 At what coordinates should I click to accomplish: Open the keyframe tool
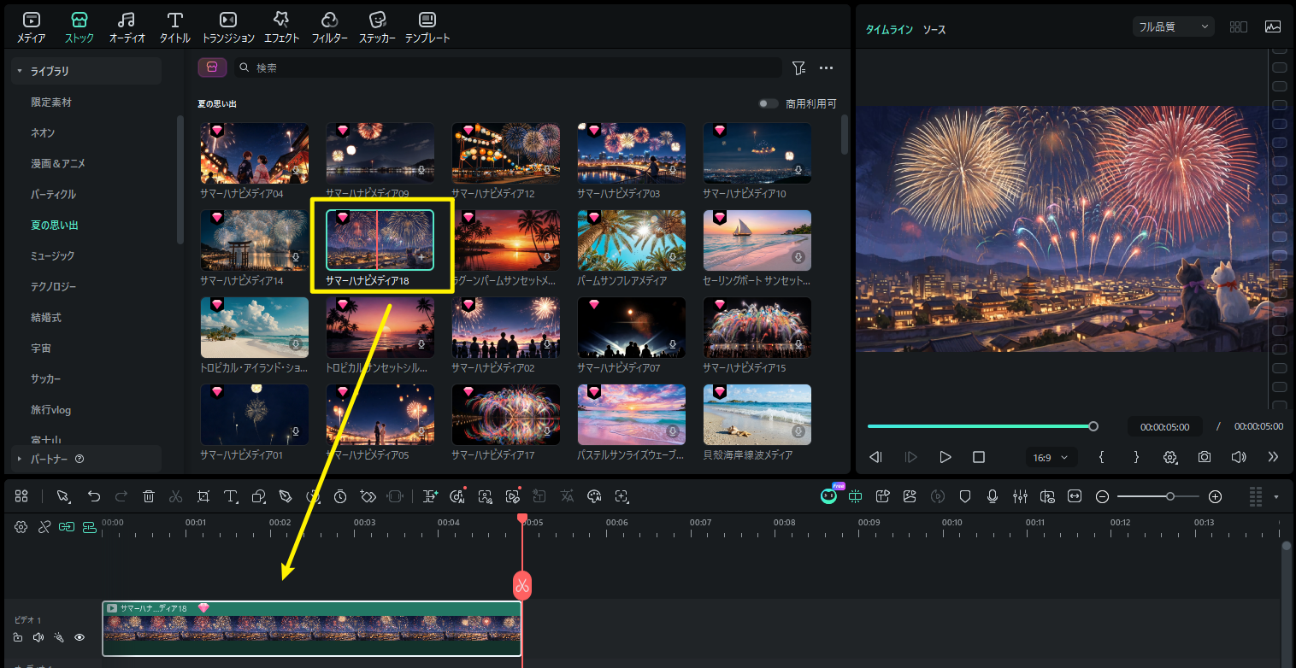pyautogui.click(x=368, y=496)
